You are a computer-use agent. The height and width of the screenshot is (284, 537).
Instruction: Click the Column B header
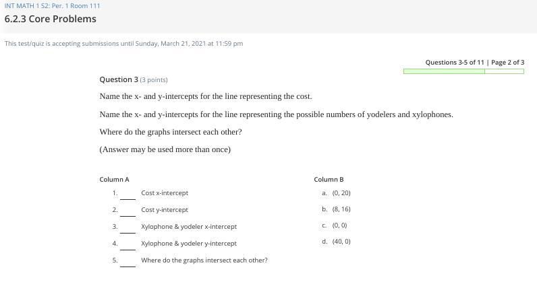point(329,180)
